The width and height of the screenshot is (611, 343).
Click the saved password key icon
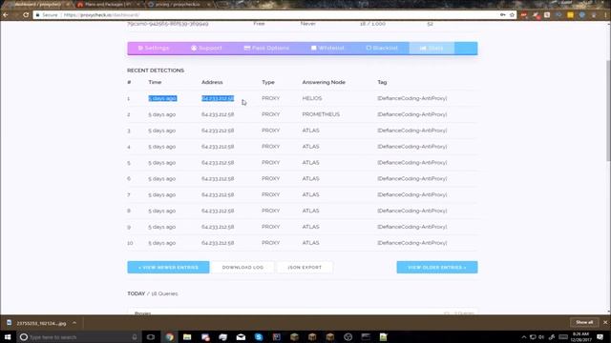point(503,15)
